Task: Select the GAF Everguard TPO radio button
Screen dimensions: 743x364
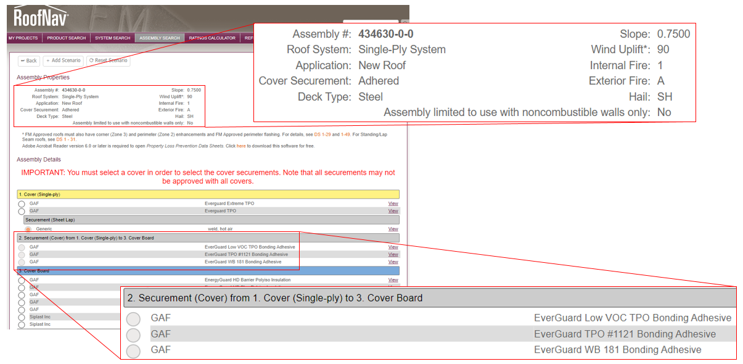Action: (x=22, y=212)
